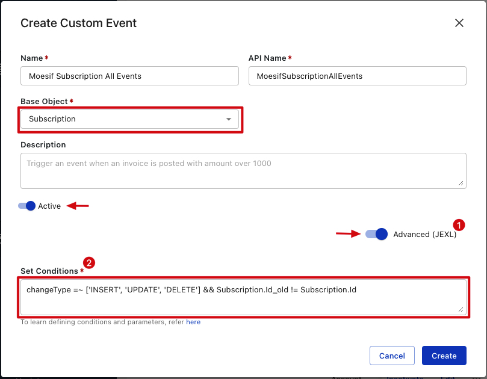Viewport: 487px width, 379px height.
Task: Open the 'here' conditions help link
Action: [193, 322]
